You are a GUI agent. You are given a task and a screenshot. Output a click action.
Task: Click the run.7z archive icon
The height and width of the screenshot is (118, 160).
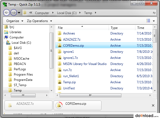[x=60, y=70]
